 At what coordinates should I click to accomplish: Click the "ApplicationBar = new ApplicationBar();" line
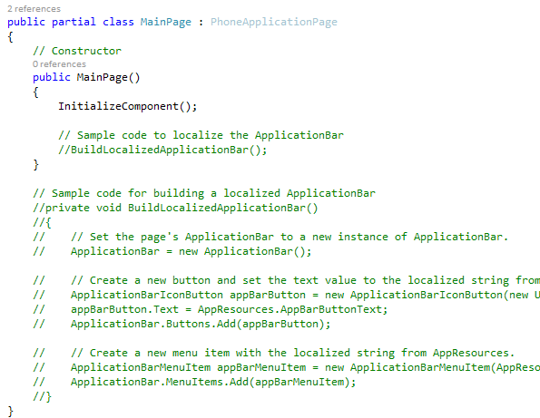pos(191,251)
